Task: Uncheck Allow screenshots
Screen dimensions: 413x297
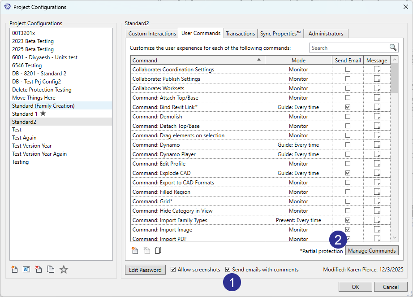Action: click(173, 270)
